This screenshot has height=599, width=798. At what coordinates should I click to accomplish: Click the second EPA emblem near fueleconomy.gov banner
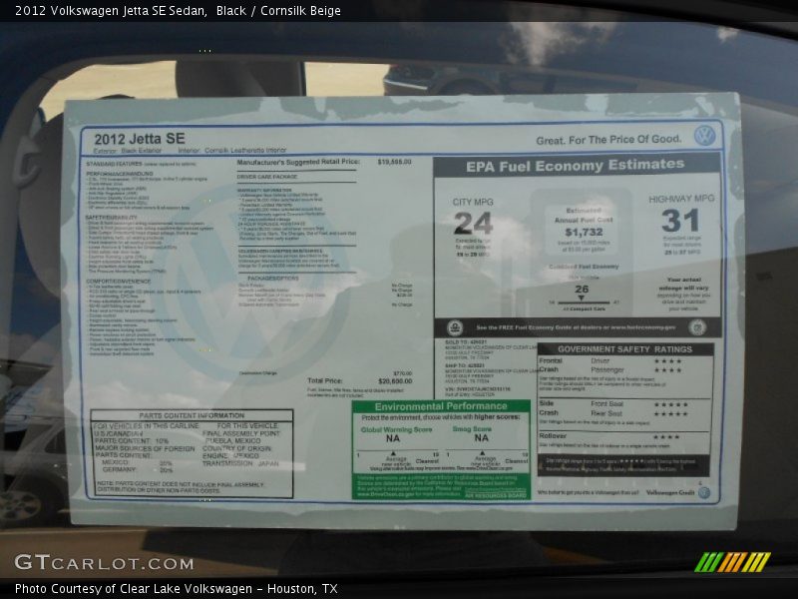coord(698,326)
